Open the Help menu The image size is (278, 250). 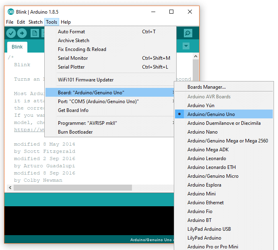(x=66, y=22)
